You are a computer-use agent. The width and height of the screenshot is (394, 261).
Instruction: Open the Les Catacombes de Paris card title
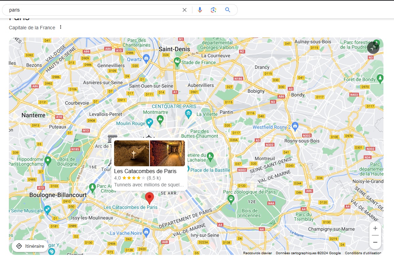[x=145, y=171]
